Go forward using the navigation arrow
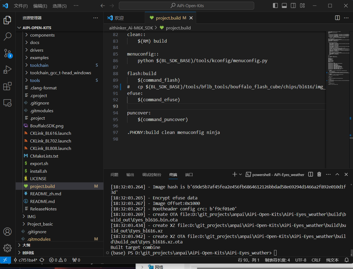 [x=111, y=6]
